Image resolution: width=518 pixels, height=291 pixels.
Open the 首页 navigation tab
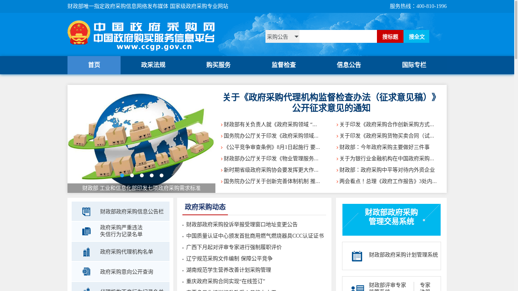pos(94,65)
